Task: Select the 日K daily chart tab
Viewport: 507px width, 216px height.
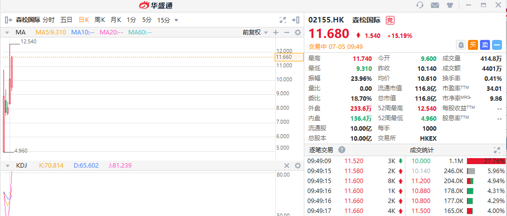Action: [x=84, y=20]
